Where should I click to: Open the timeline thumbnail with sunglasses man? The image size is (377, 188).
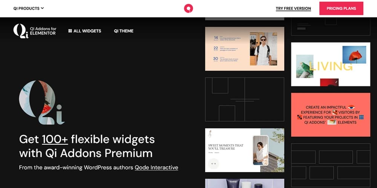(245, 49)
